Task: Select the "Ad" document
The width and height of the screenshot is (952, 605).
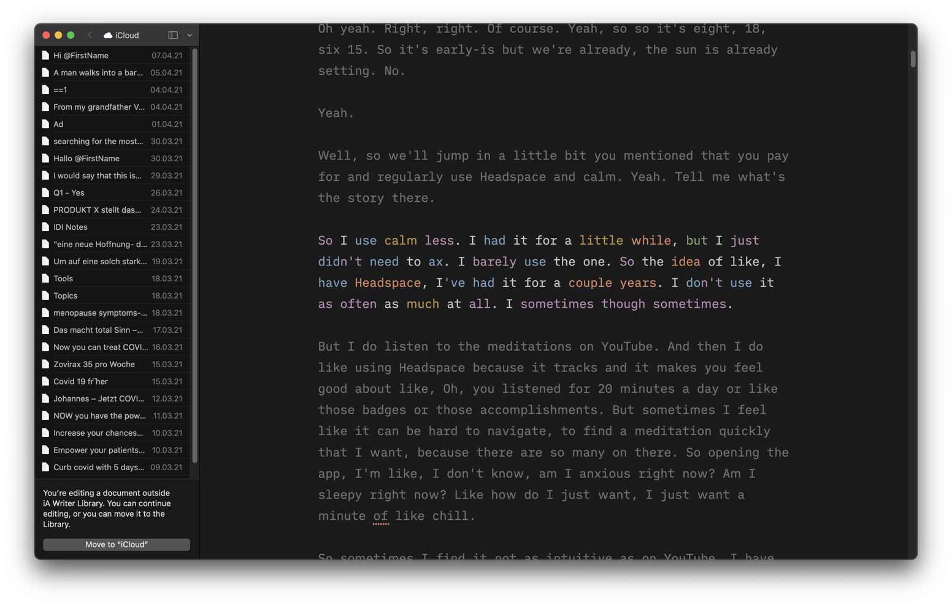Action: (112, 124)
